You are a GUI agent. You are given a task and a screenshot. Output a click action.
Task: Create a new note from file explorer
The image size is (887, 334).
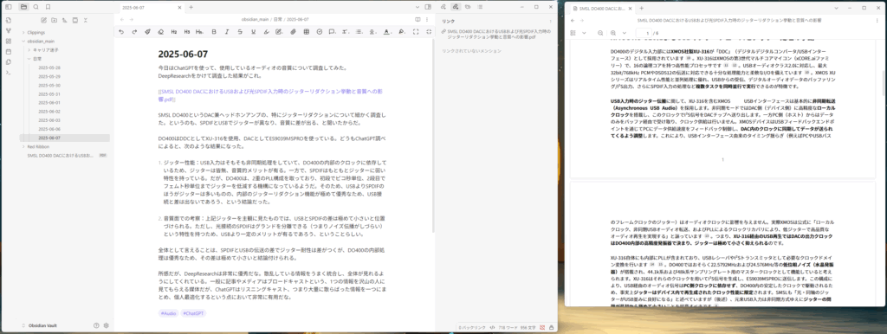click(x=43, y=20)
